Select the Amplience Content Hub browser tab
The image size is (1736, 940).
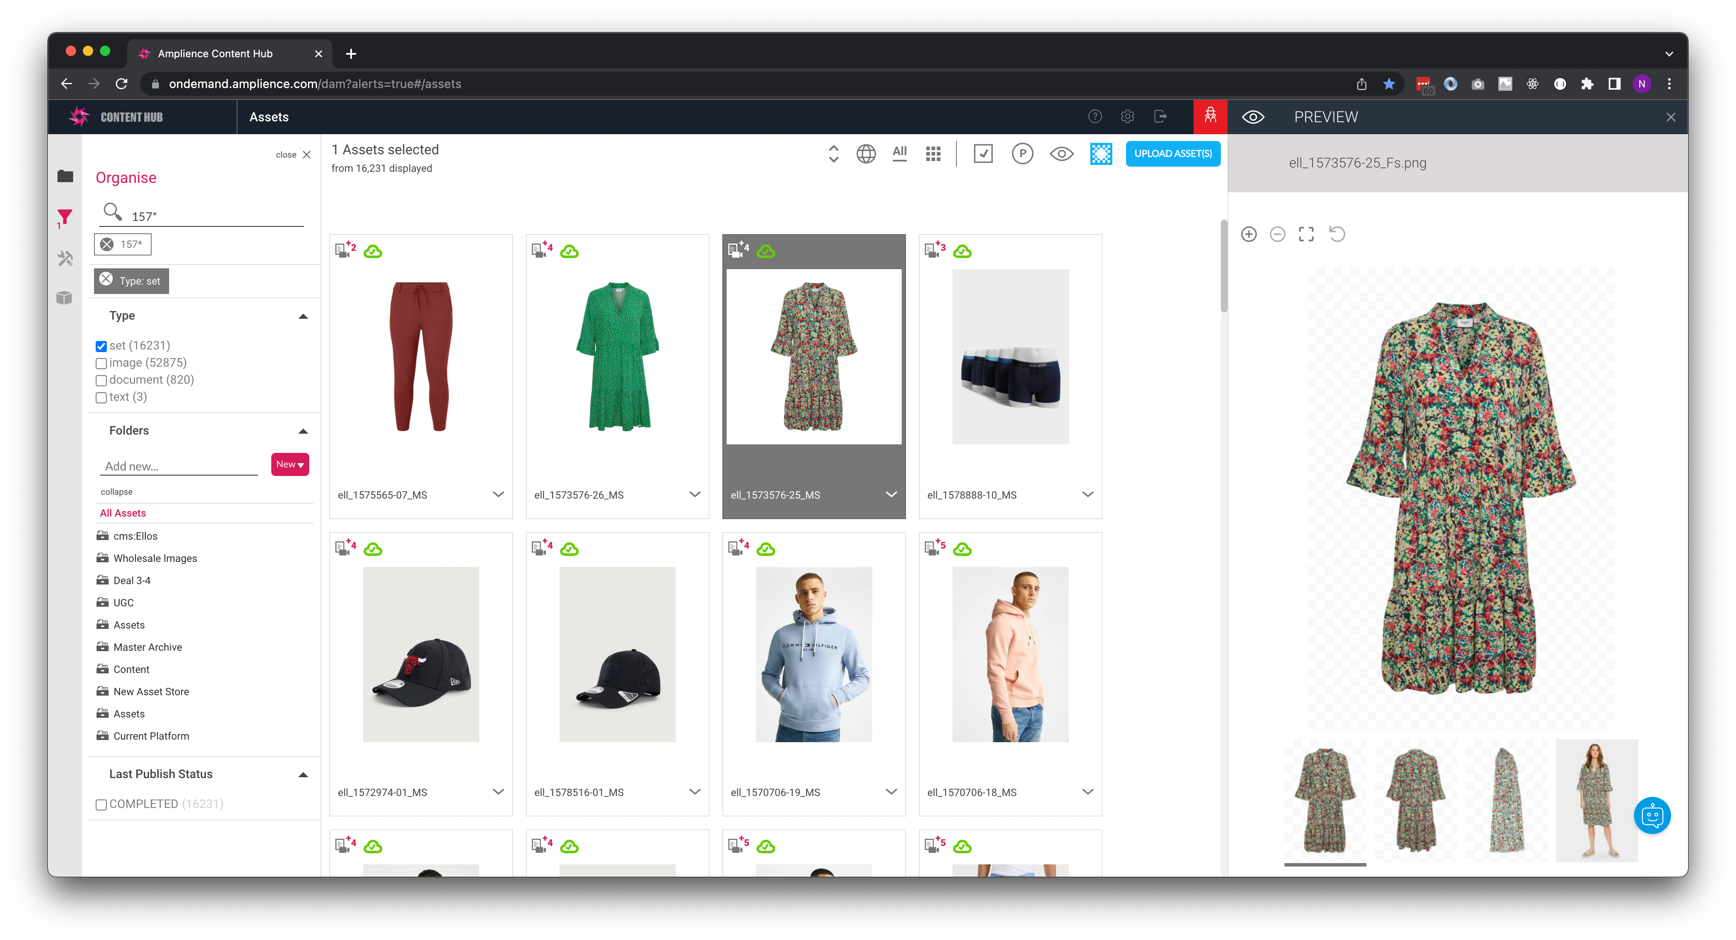click(x=216, y=53)
